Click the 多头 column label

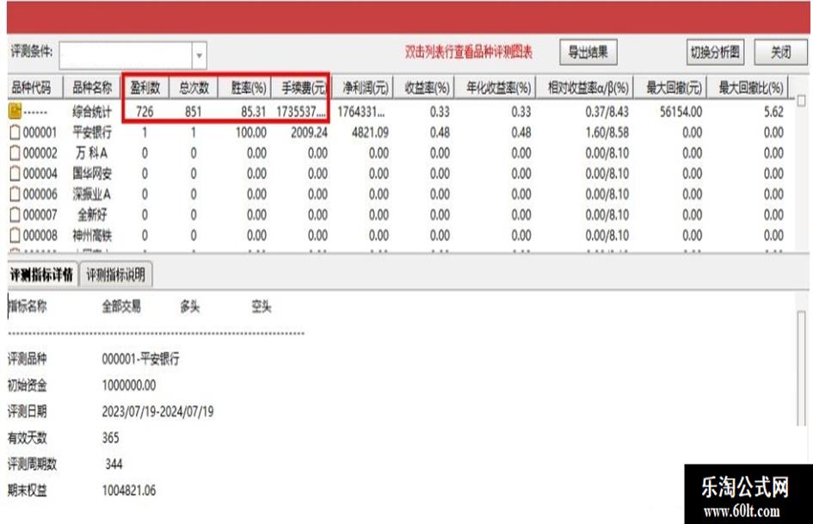[190, 306]
